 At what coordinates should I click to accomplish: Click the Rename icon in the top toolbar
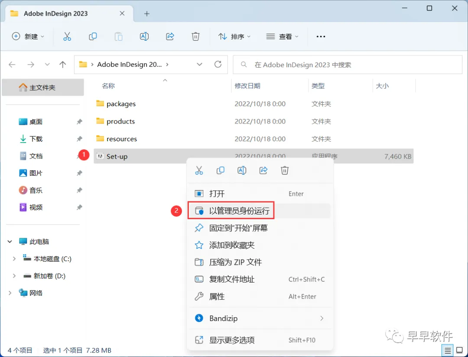[144, 36]
